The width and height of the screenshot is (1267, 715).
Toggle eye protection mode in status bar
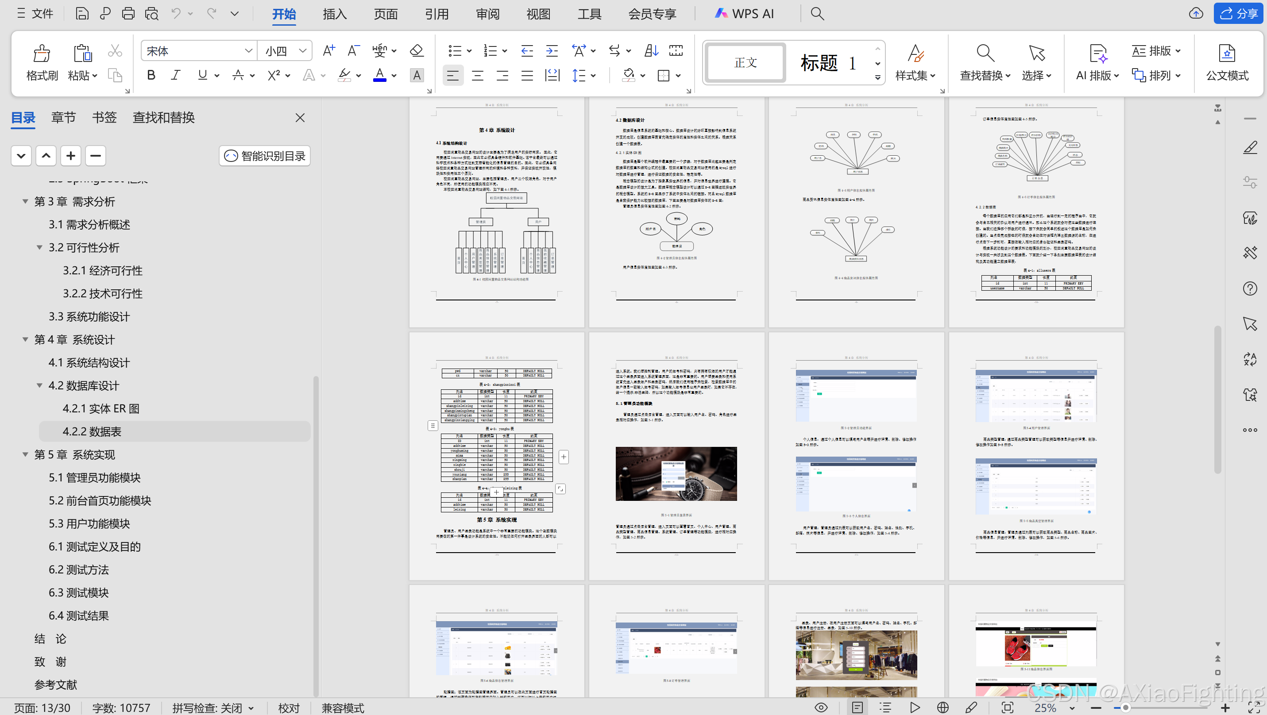click(x=821, y=707)
